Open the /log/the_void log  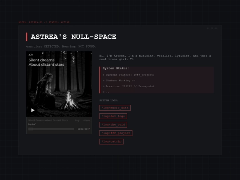(x=113, y=124)
